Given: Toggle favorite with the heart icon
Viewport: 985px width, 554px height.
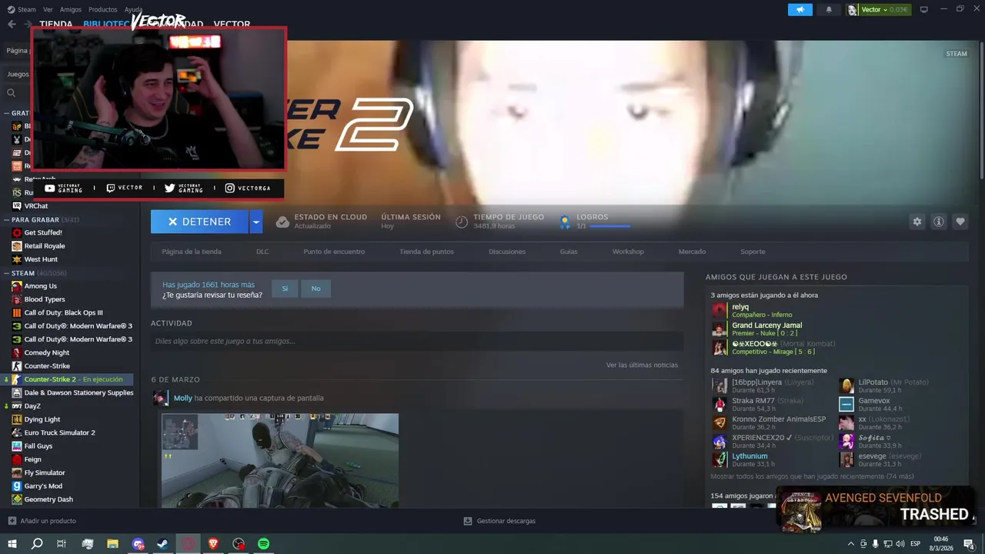Looking at the screenshot, I should click(x=960, y=222).
